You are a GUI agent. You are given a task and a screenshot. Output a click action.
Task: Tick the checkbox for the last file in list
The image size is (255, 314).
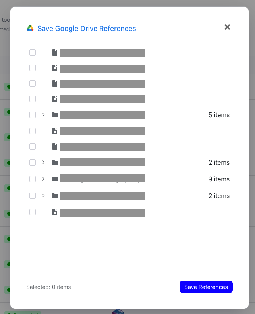pos(33,212)
